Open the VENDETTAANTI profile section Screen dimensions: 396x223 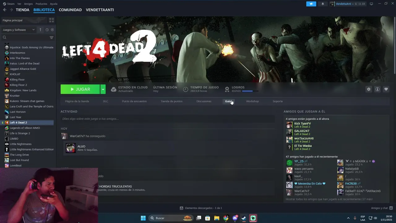[100, 10]
